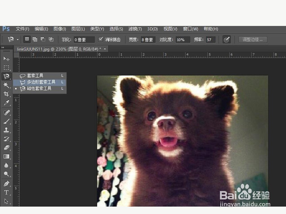
Task: Open the 滤镜 menu
Action: tap(134, 29)
